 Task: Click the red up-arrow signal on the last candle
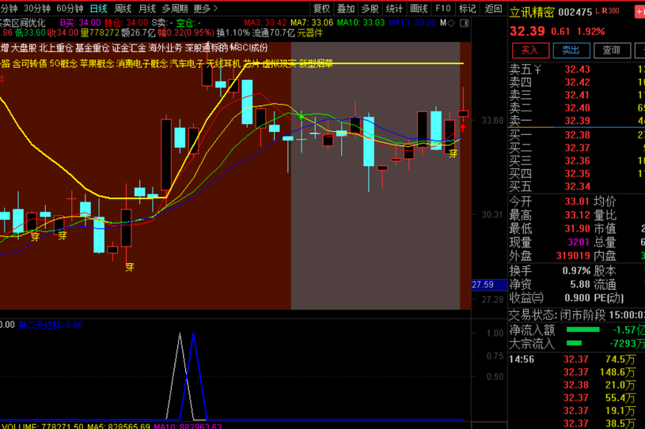click(463, 126)
